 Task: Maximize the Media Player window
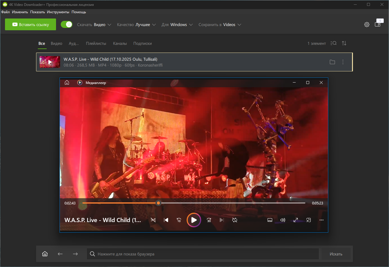(308, 83)
